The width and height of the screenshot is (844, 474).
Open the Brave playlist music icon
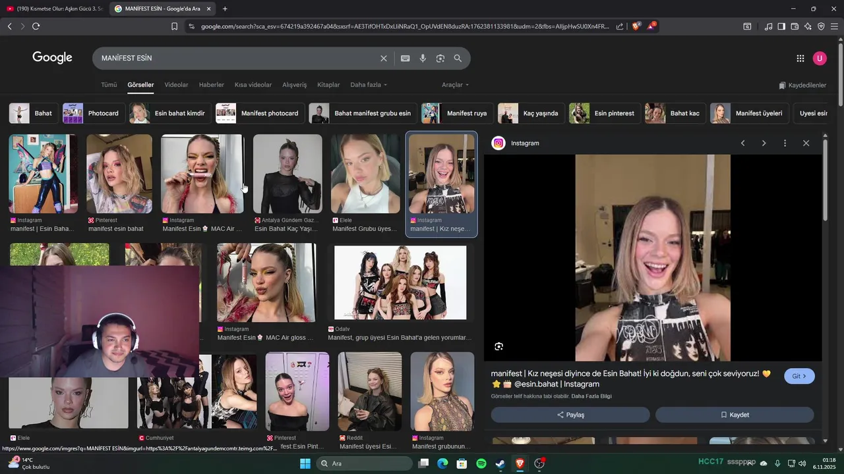tap(768, 26)
